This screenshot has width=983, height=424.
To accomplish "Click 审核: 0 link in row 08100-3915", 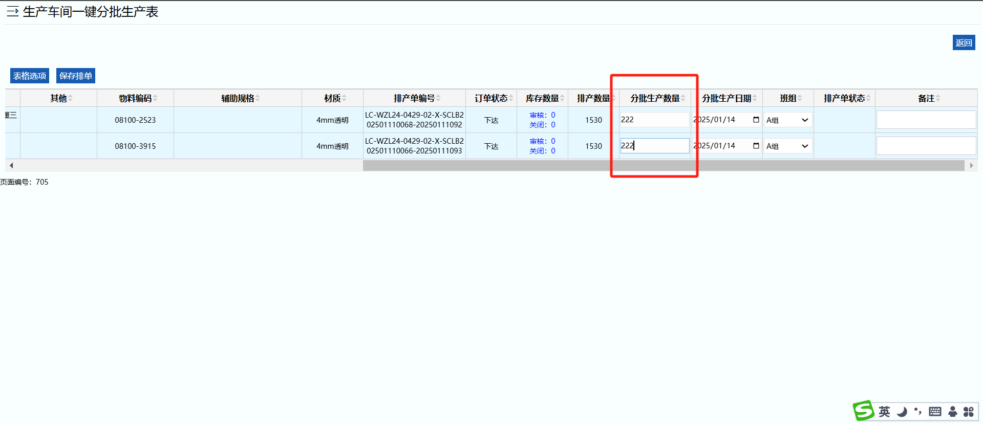I will click(542, 141).
